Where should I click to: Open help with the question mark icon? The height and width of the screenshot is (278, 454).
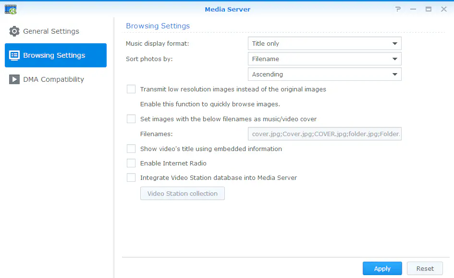pyautogui.click(x=398, y=9)
